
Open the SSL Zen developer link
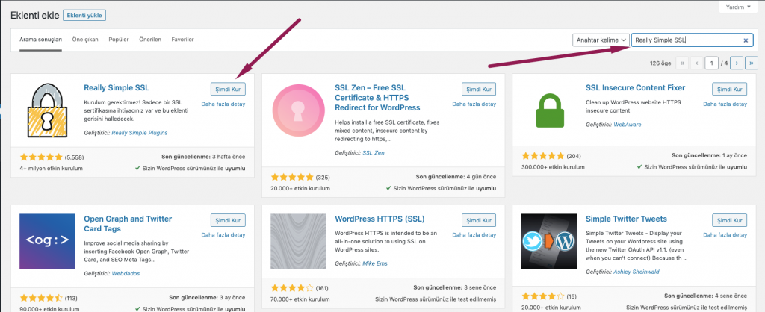click(374, 152)
